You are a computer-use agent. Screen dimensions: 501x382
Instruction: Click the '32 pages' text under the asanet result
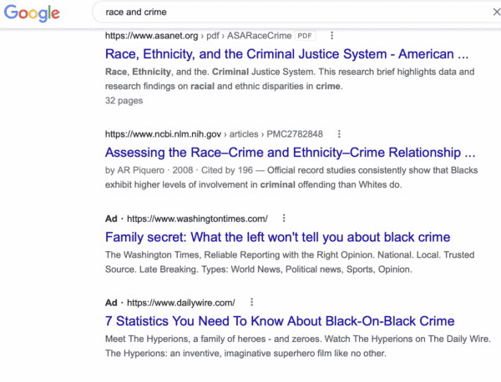pos(124,101)
